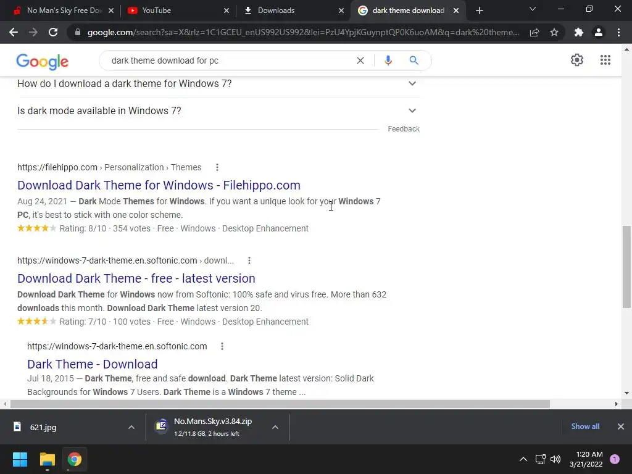Open the Chrome profile avatar

[599, 32]
